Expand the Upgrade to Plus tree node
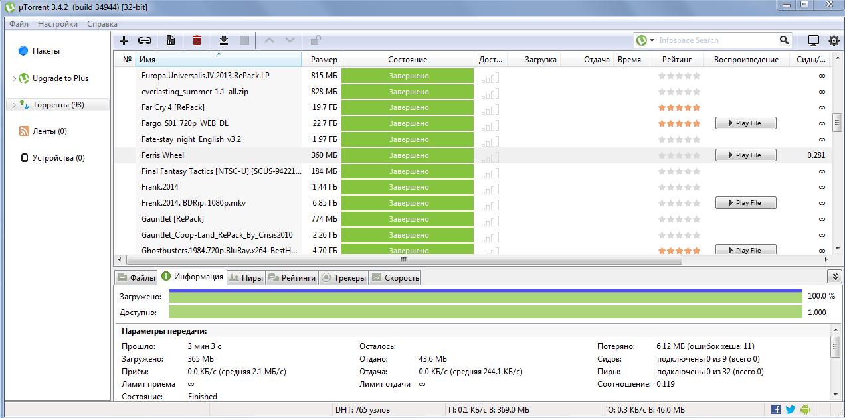The image size is (845, 418). [x=13, y=78]
